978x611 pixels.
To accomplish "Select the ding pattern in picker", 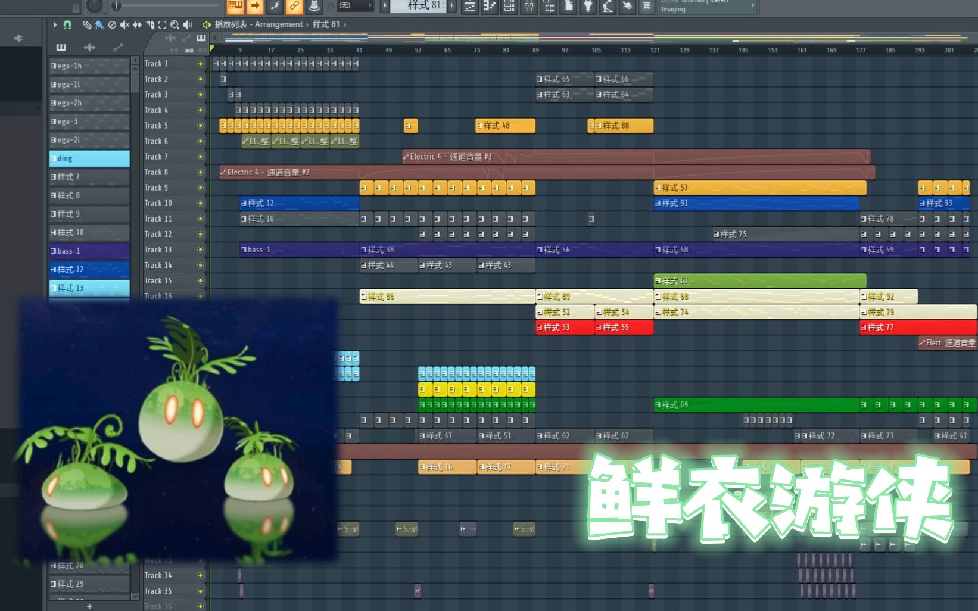I will tap(89, 158).
